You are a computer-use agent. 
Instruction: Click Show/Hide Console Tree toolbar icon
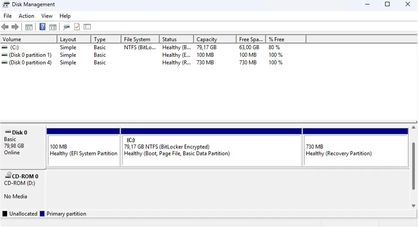[29, 27]
